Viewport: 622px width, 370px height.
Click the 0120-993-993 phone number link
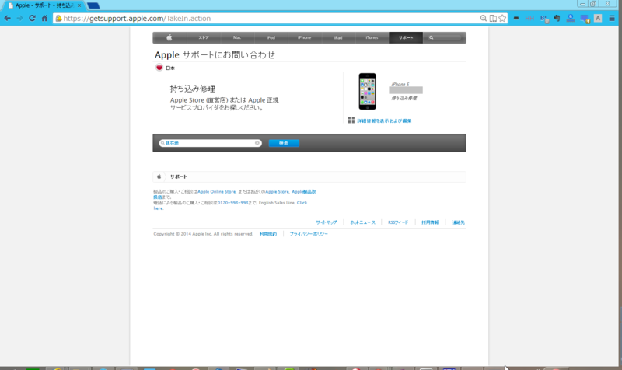click(234, 203)
